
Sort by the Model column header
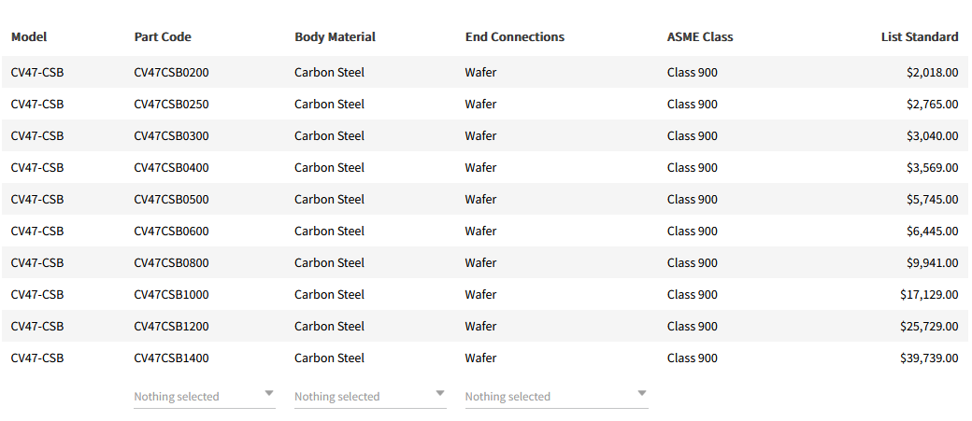click(x=29, y=37)
